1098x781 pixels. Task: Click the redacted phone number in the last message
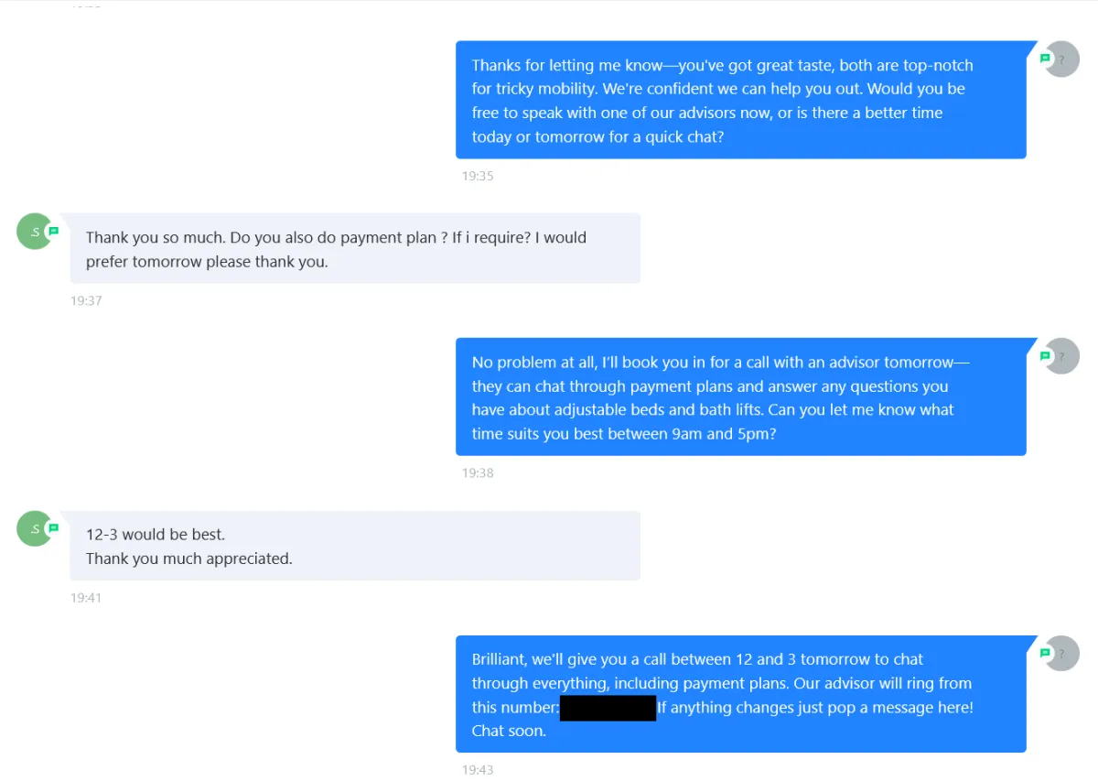(x=608, y=708)
